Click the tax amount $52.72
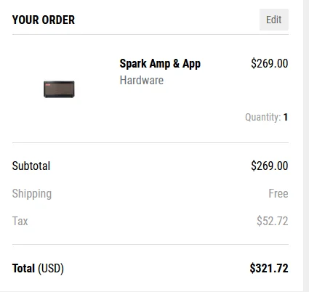 273,221
